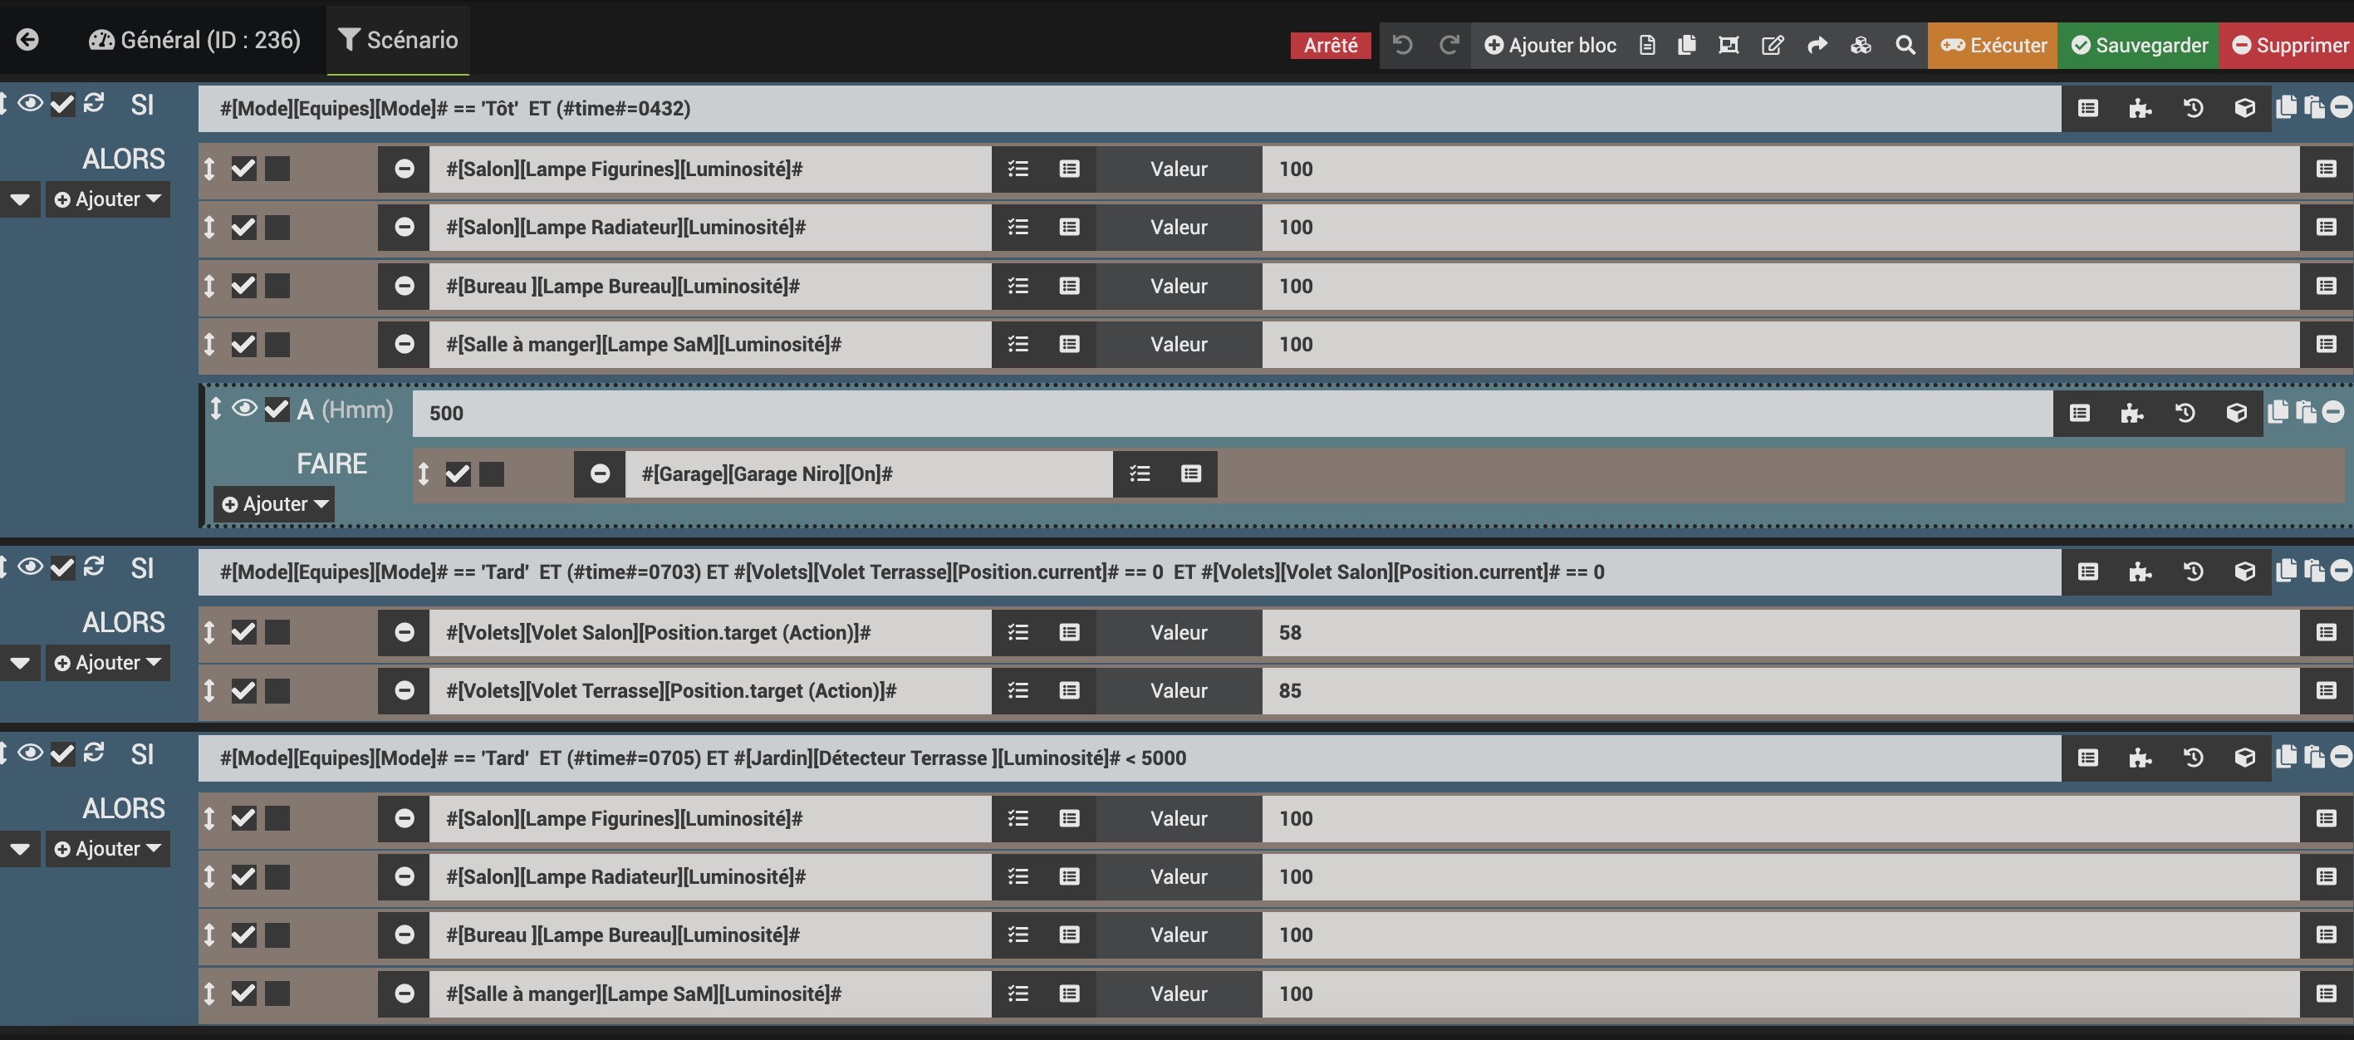Open cube object picker for 'Tôt' condition
The image size is (2354, 1040).
pos(2244,109)
